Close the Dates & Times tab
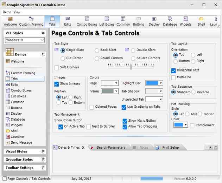222x183 pixels. click(83, 148)
